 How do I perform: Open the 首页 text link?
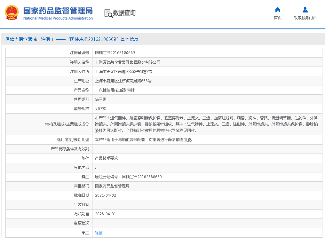278,18
